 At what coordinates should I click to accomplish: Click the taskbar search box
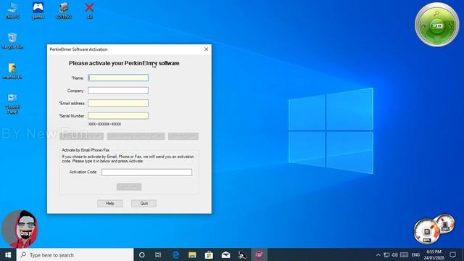click(x=75, y=254)
